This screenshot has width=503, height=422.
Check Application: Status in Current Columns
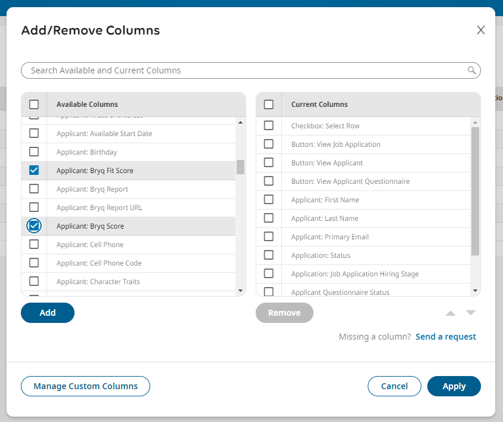(269, 255)
